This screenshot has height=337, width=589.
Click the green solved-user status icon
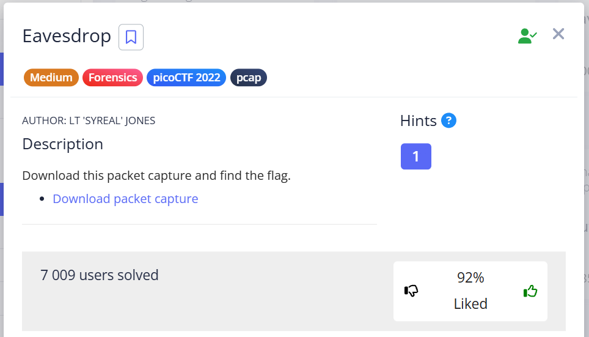(527, 36)
